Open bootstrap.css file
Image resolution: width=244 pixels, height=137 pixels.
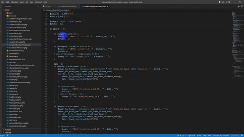(x=14, y=54)
